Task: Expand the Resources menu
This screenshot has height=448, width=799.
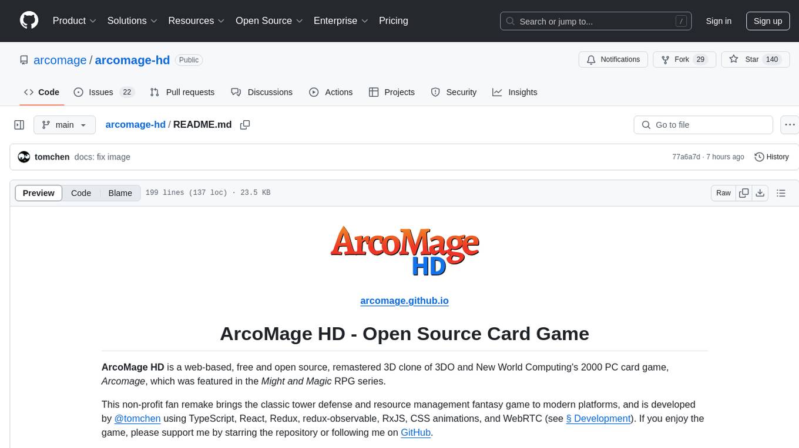Action: (x=196, y=21)
